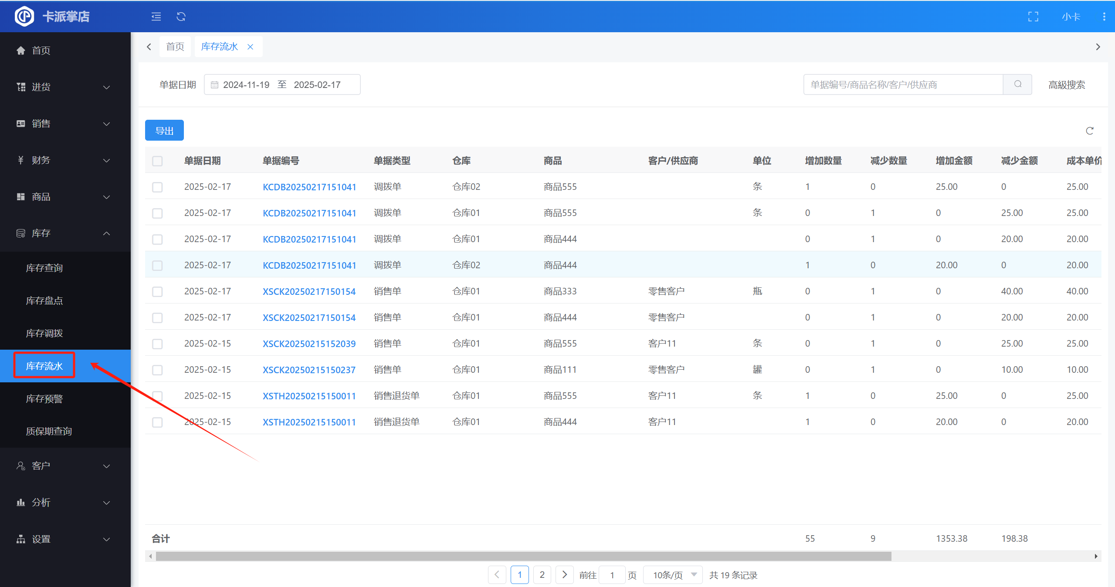Tick checkbox for 商品333 销售单 row
Image resolution: width=1115 pixels, height=587 pixels.
(x=157, y=292)
